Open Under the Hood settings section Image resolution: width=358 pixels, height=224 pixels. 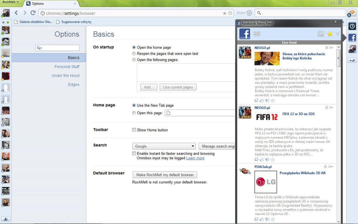pyautogui.click(x=65, y=76)
